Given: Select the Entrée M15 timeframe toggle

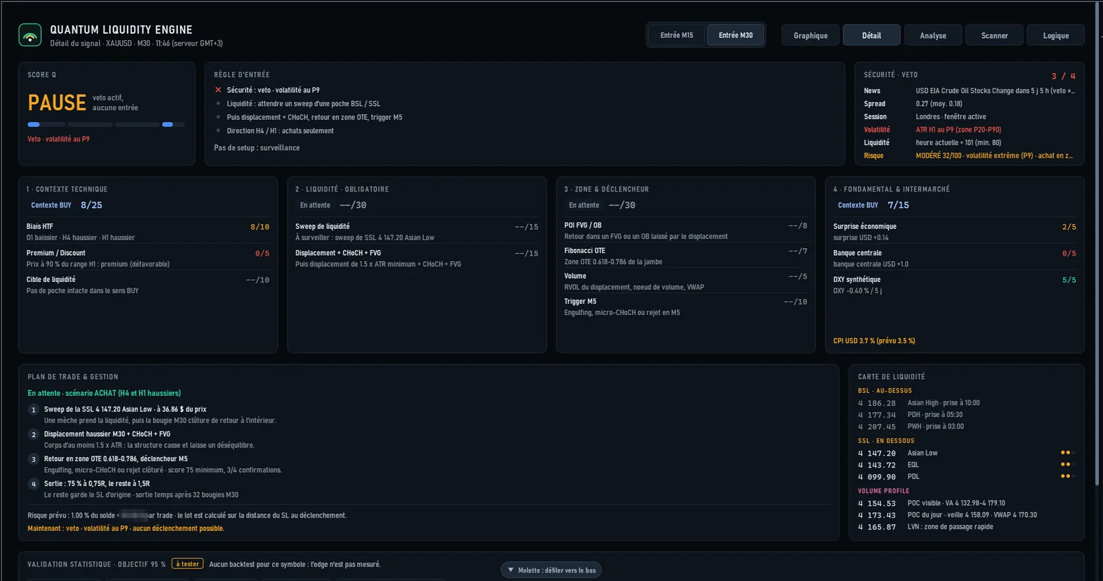Looking at the screenshot, I should (x=676, y=35).
